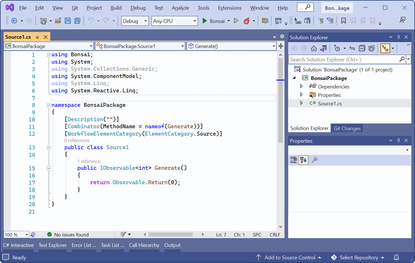
Task: Click the Undo arrow icon
Action: pyautogui.click(x=91, y=20)
